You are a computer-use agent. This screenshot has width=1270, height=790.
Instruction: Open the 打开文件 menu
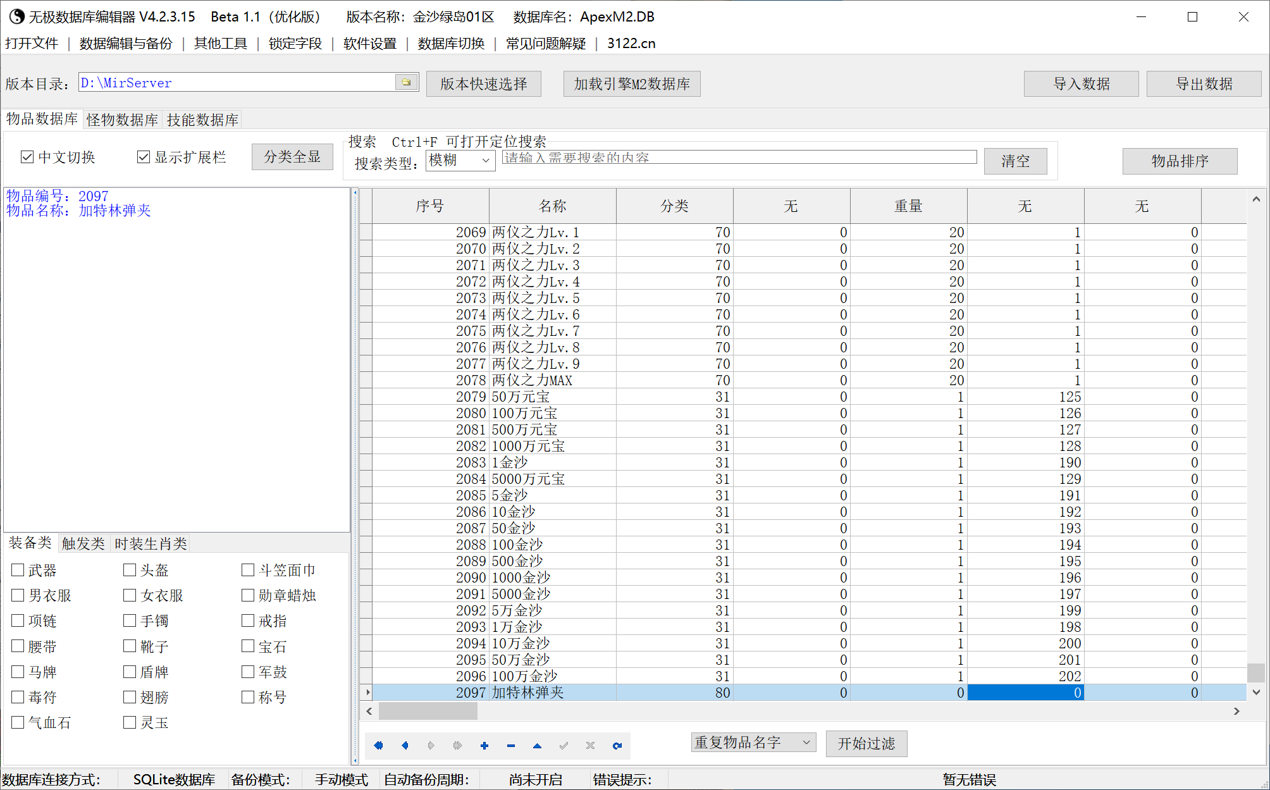32,43
